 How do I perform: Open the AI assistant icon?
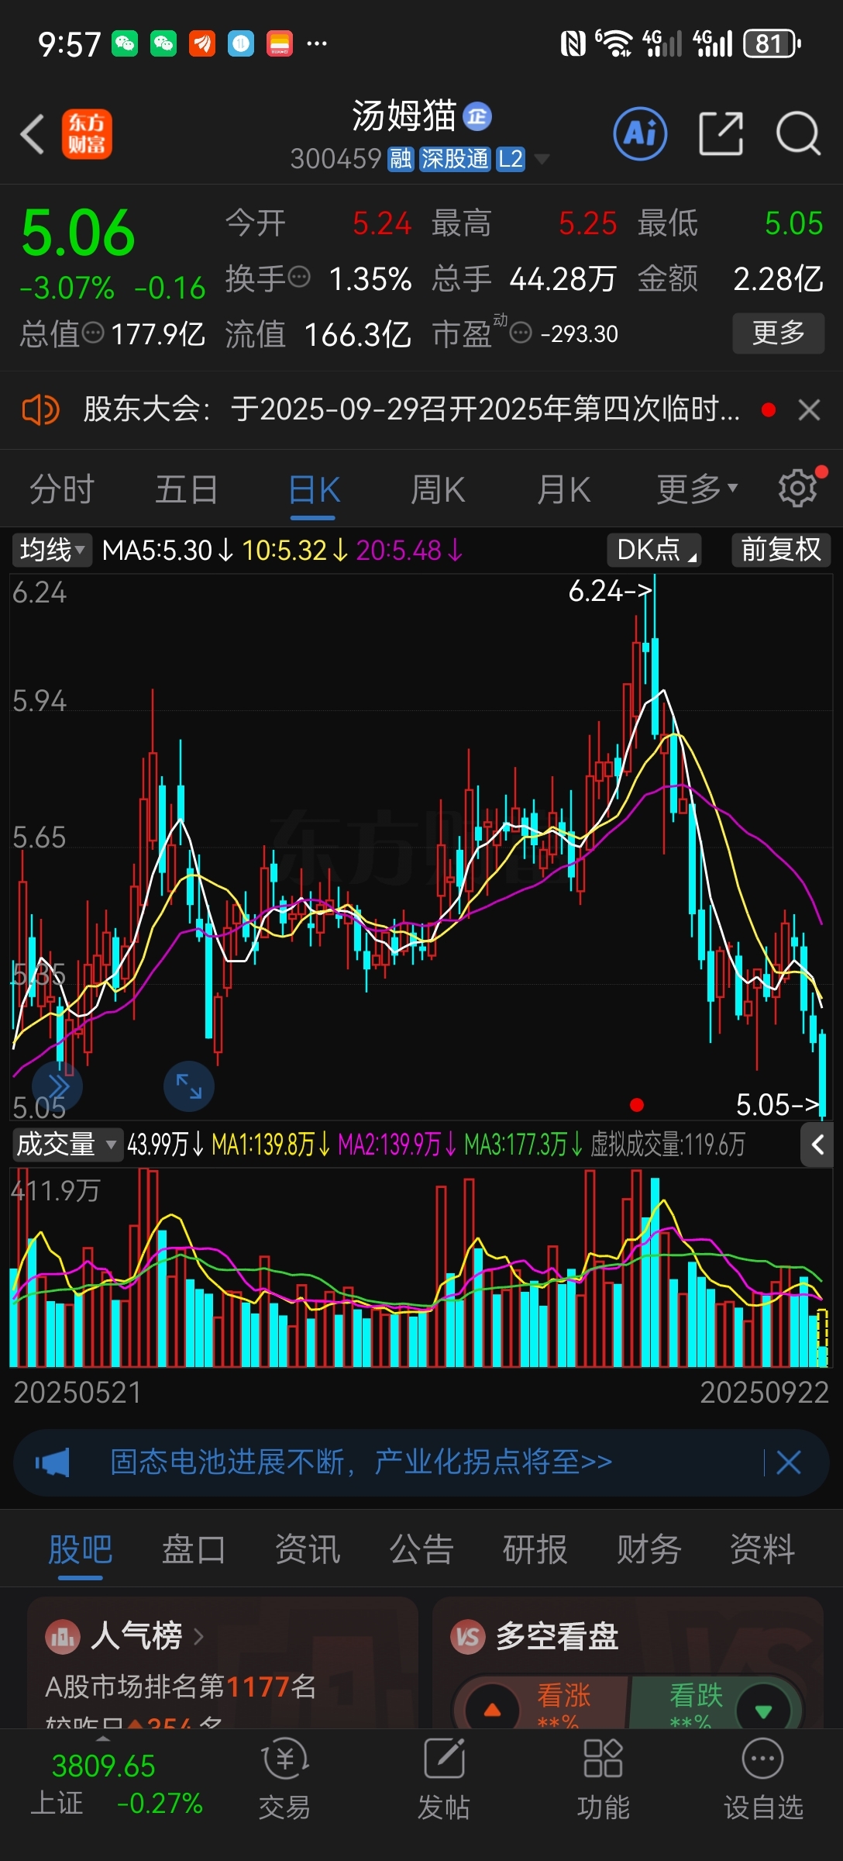(x=640, y=133)
